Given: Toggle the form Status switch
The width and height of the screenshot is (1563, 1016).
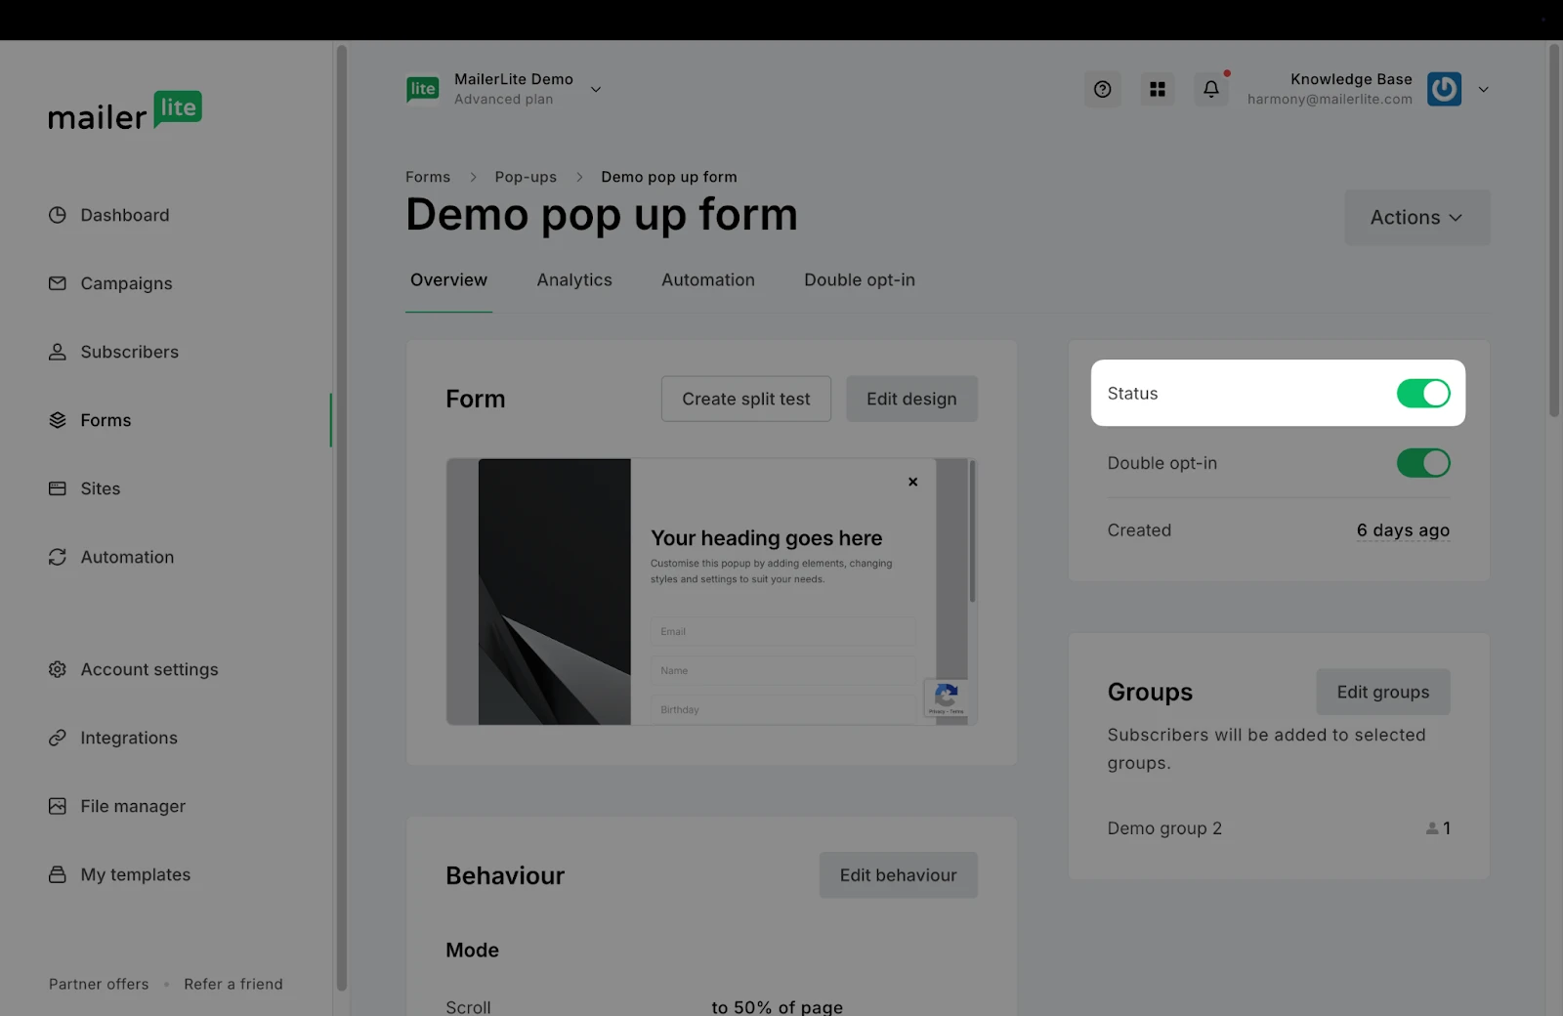Looking at the screenshot, I should (1422, 394).
